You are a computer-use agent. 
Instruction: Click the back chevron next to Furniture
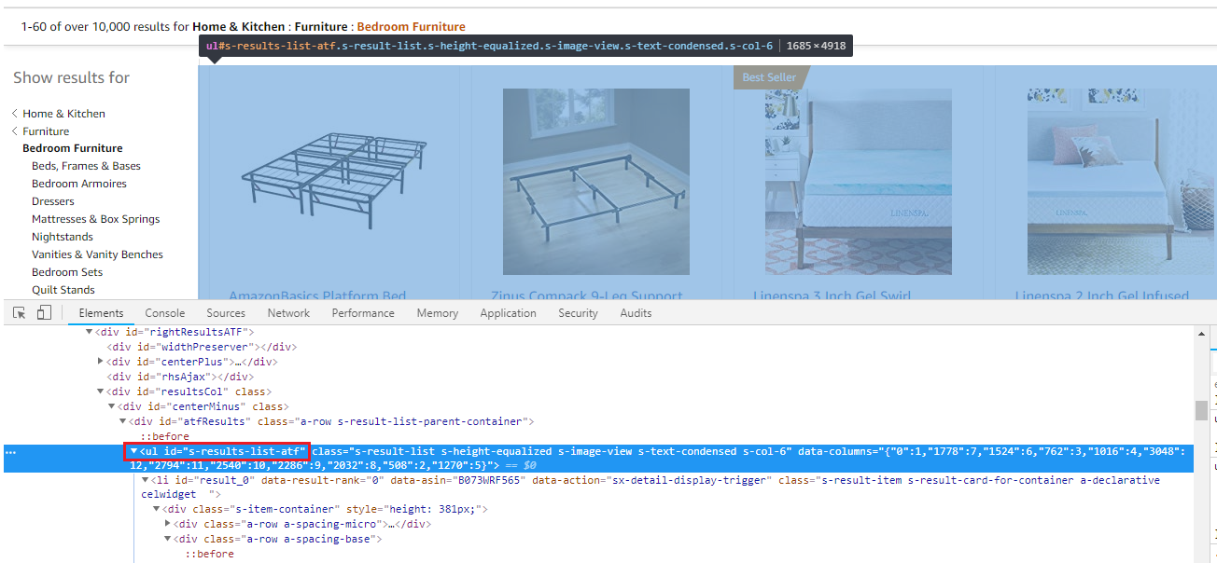coord(15,131)
